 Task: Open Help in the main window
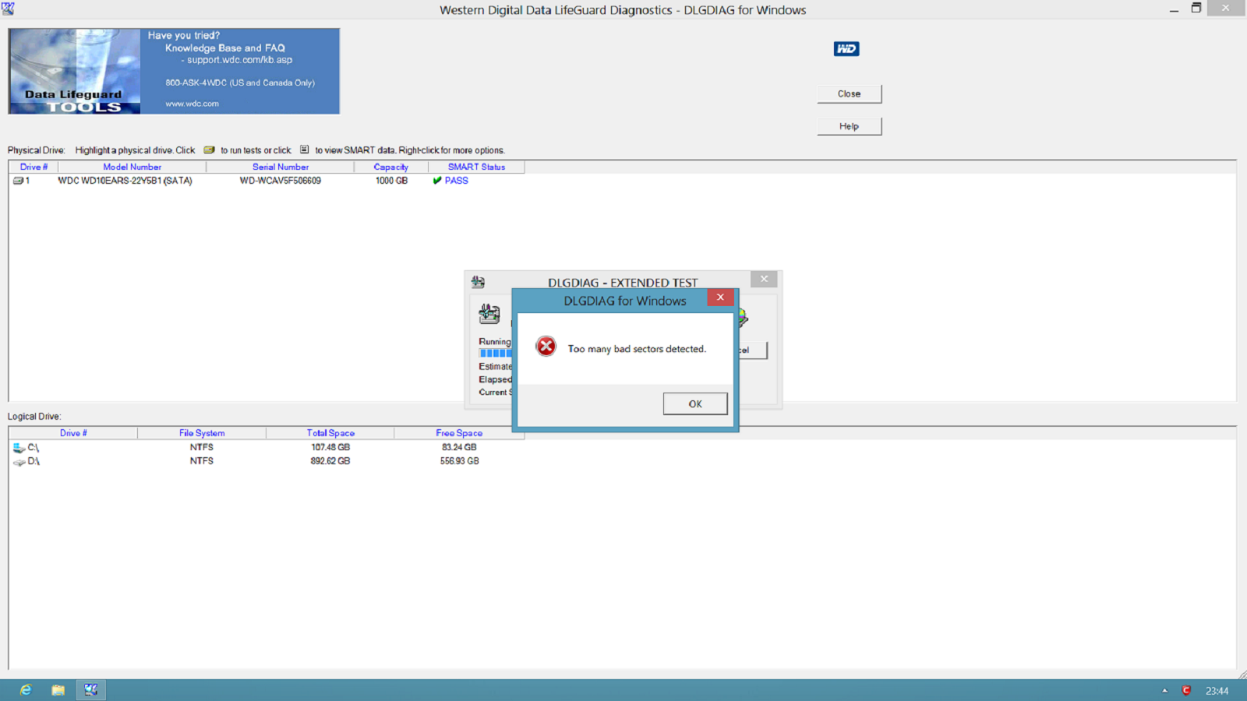pyautogui.click(x=850, y=126)
